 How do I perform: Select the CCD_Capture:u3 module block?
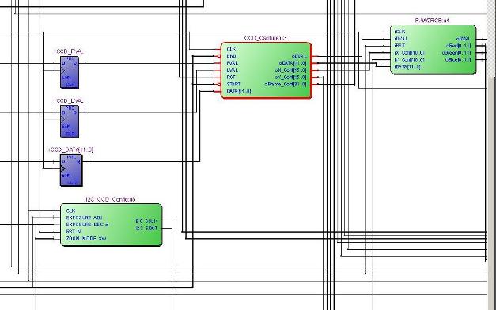(267, 70)
